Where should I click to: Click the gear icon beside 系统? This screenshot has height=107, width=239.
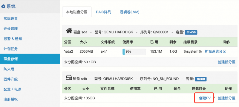coord(3,7)
